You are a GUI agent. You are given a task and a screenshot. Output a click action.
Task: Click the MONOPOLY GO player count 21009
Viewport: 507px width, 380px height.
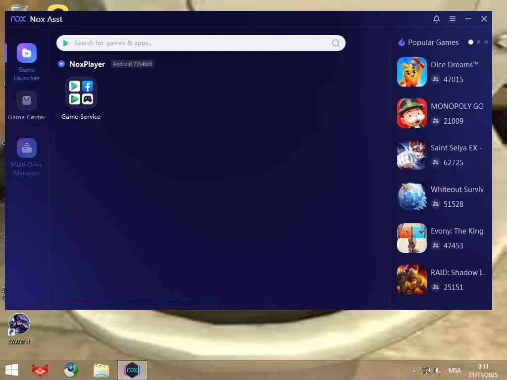(454, 121)
